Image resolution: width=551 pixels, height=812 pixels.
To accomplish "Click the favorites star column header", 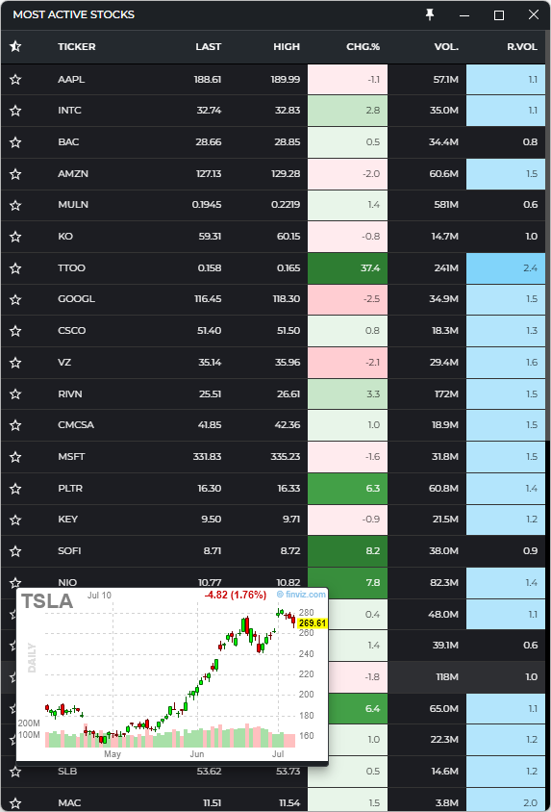I will pyautogui.click(x=15, y=46).
